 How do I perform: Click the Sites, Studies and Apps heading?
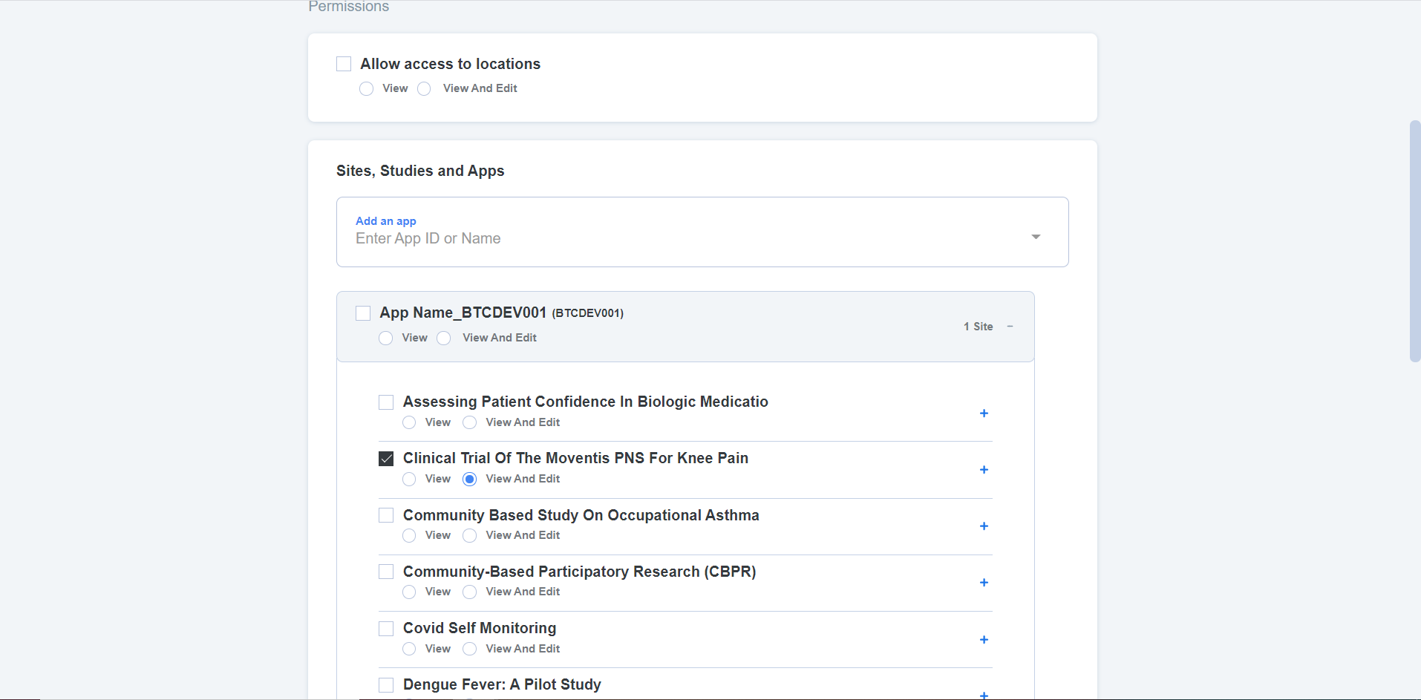click(420, 171)
